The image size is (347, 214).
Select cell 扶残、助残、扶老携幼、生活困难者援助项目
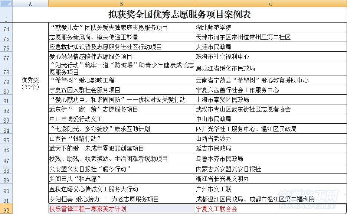pos(121,159)
